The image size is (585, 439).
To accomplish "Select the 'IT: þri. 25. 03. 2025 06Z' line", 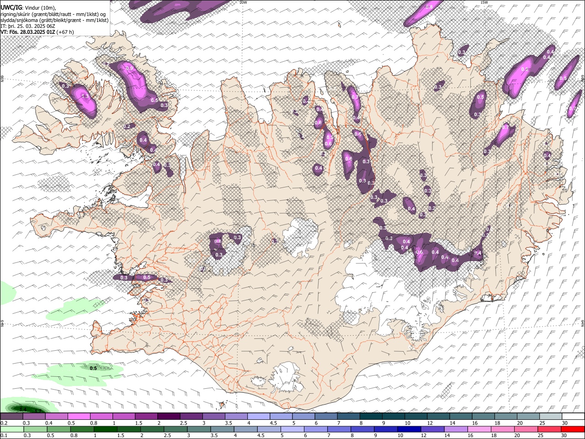I will click(x=28, y=26).
